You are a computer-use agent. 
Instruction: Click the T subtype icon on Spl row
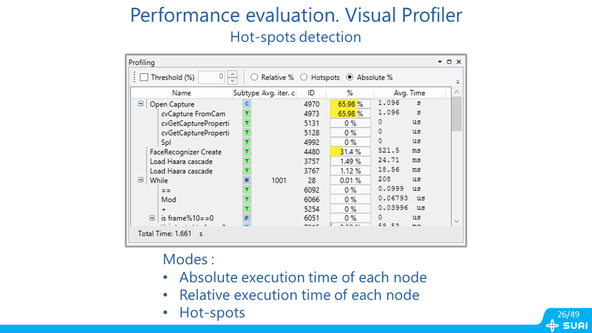(247, 142)
